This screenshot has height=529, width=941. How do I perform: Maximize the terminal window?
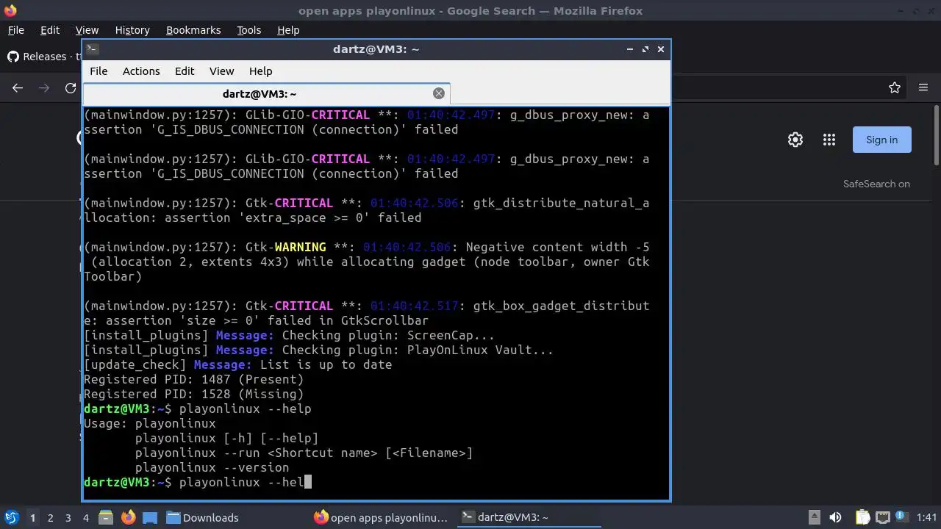click(645, 49)
